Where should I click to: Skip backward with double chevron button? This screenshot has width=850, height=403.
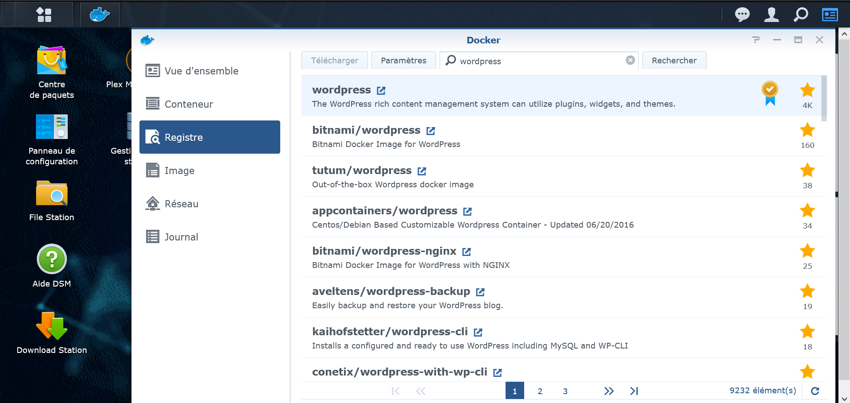pos(421,391)
